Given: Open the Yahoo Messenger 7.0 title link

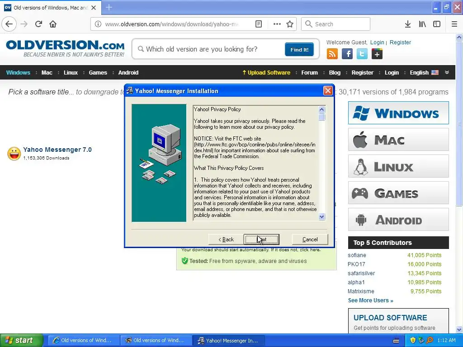Looking at the screenshot, I should [x=57, y=150].
